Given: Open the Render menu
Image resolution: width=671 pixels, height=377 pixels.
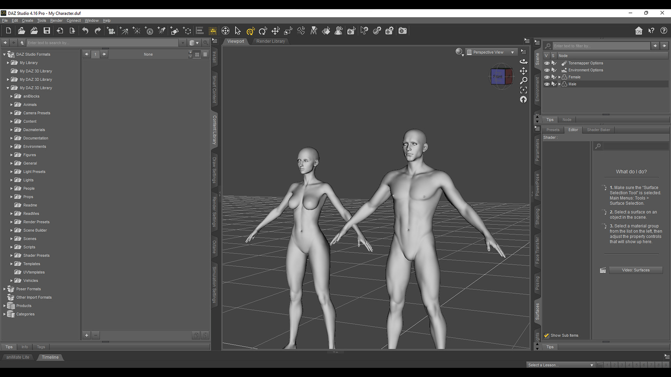Looking at the screenshot, I should click(56, 21).
